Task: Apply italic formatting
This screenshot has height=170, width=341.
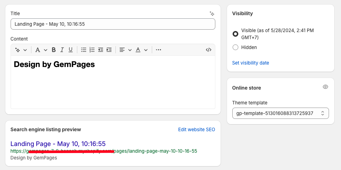Action: pos(62,50)
